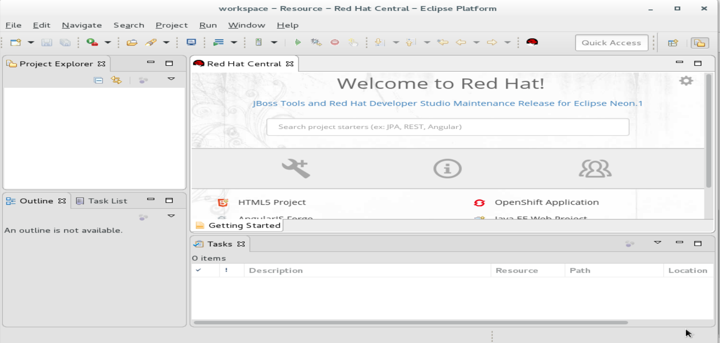Open the Navigate menu
Image resolution: width=720 pixels, height=343 pixels.
coord(82,25)
